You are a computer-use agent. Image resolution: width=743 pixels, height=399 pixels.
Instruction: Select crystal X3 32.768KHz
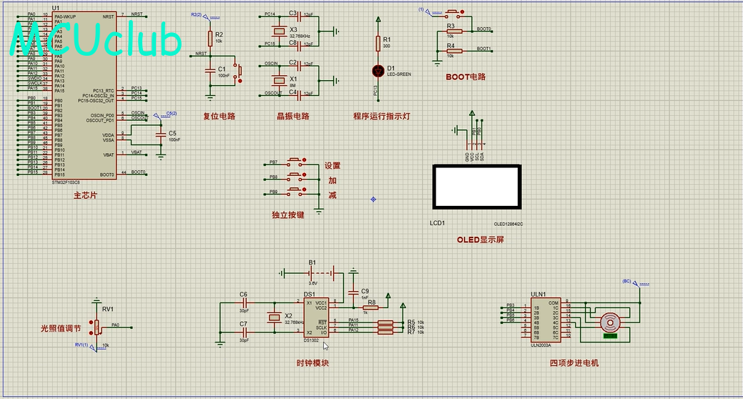click(x=279, y=31)
